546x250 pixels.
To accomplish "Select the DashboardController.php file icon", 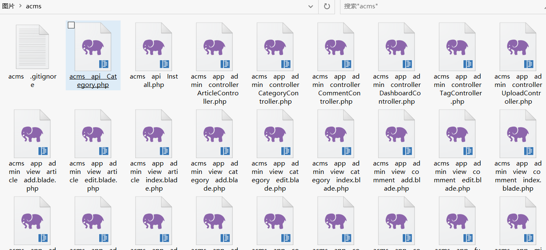I will click(397, 46).
